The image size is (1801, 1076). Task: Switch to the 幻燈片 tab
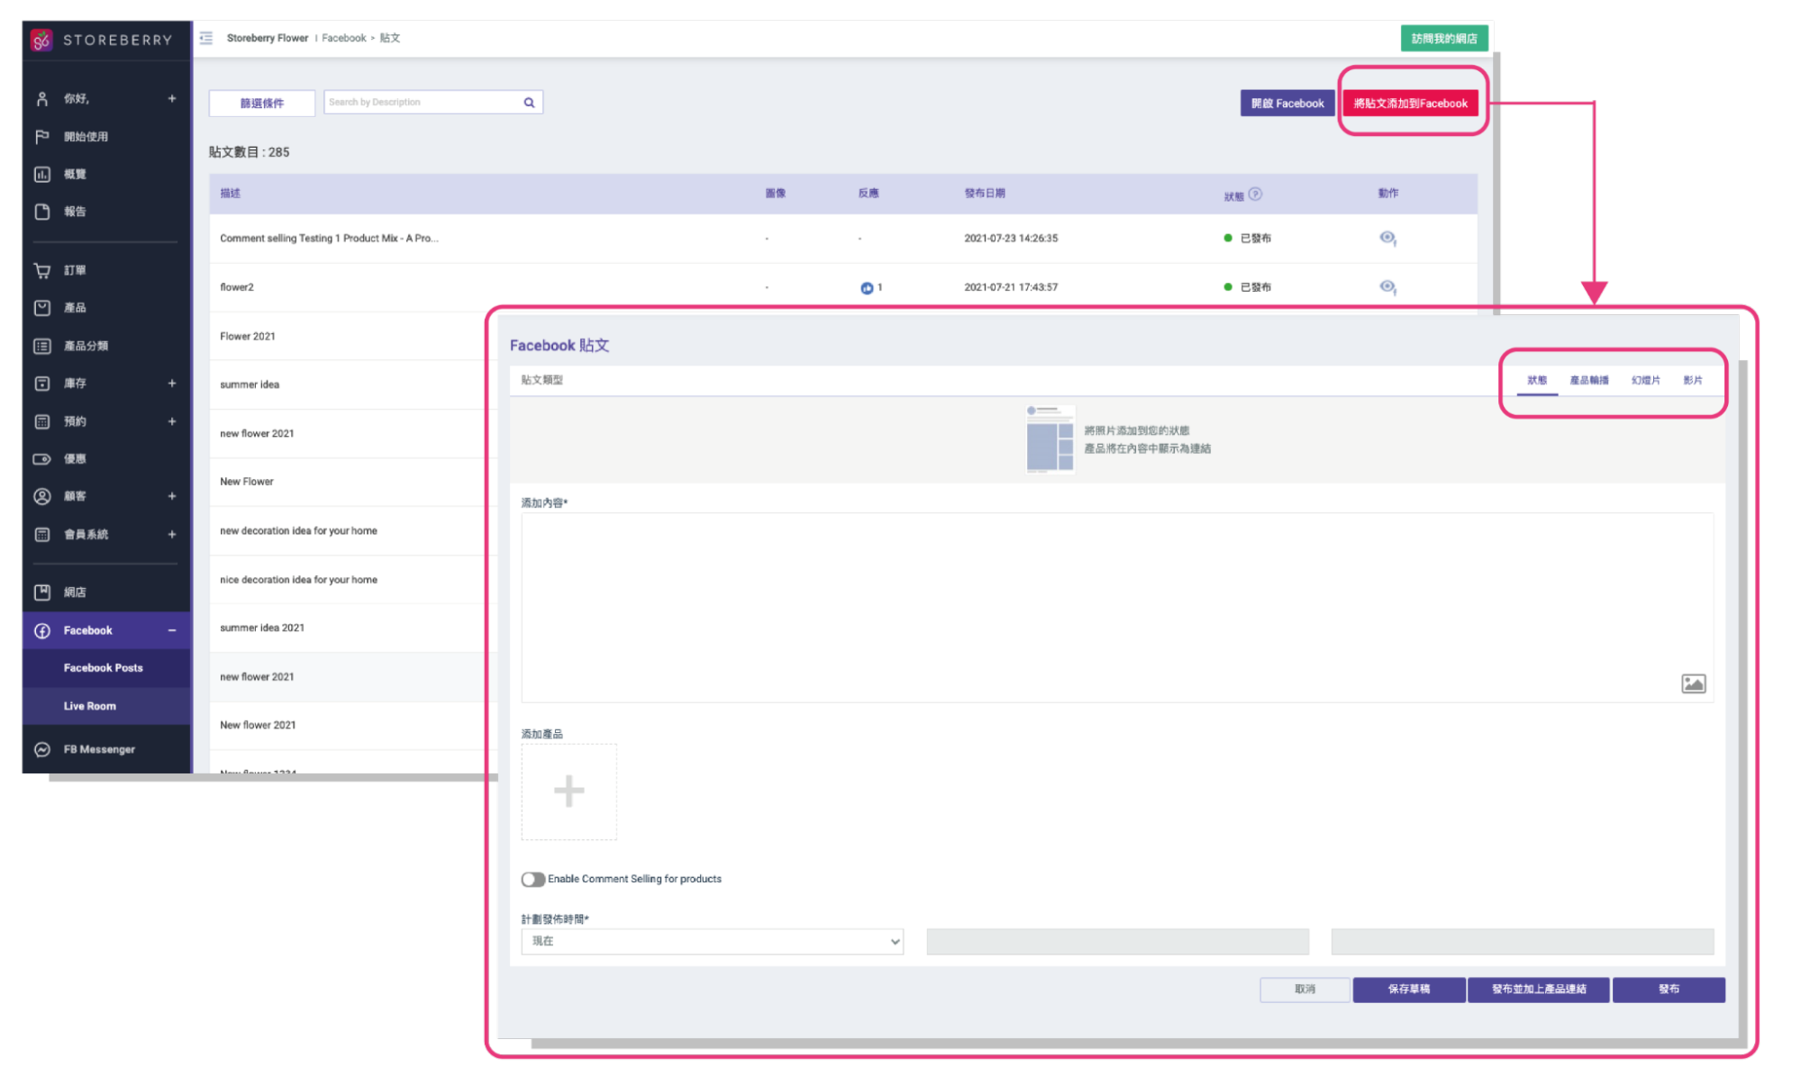(1645, 381)
